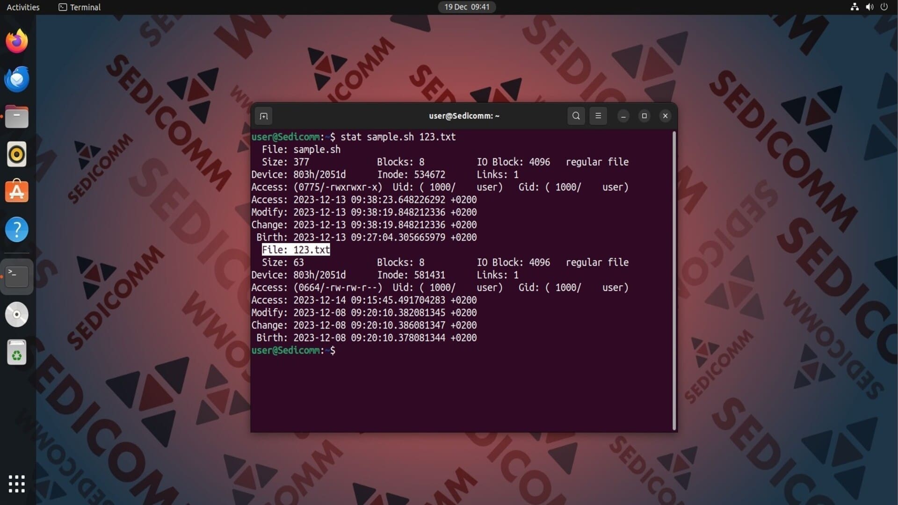Viewport: 898px width, 505px height.
Task: Open the Activities overview
Action: pos(23,7)
